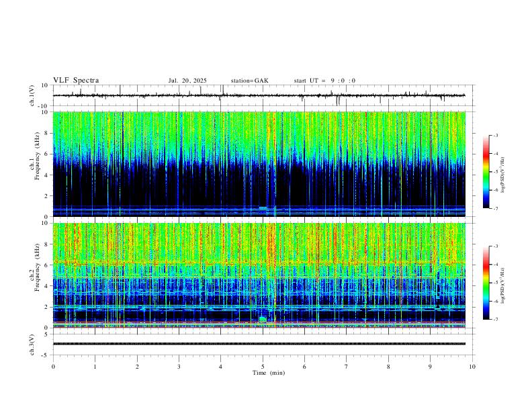Click the ch.2 spectrogram color scale bar
Screen dimensions: 532x411
[486, 283]
